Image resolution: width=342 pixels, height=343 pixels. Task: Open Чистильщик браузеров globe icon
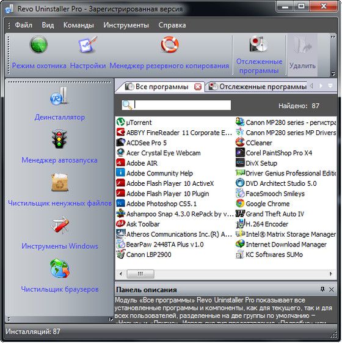(x=60, y=268)
